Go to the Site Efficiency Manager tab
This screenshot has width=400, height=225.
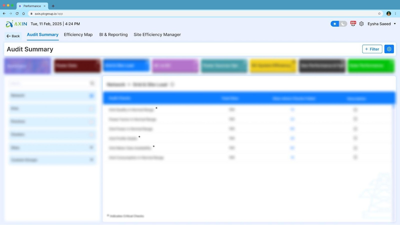pos(157,35)
